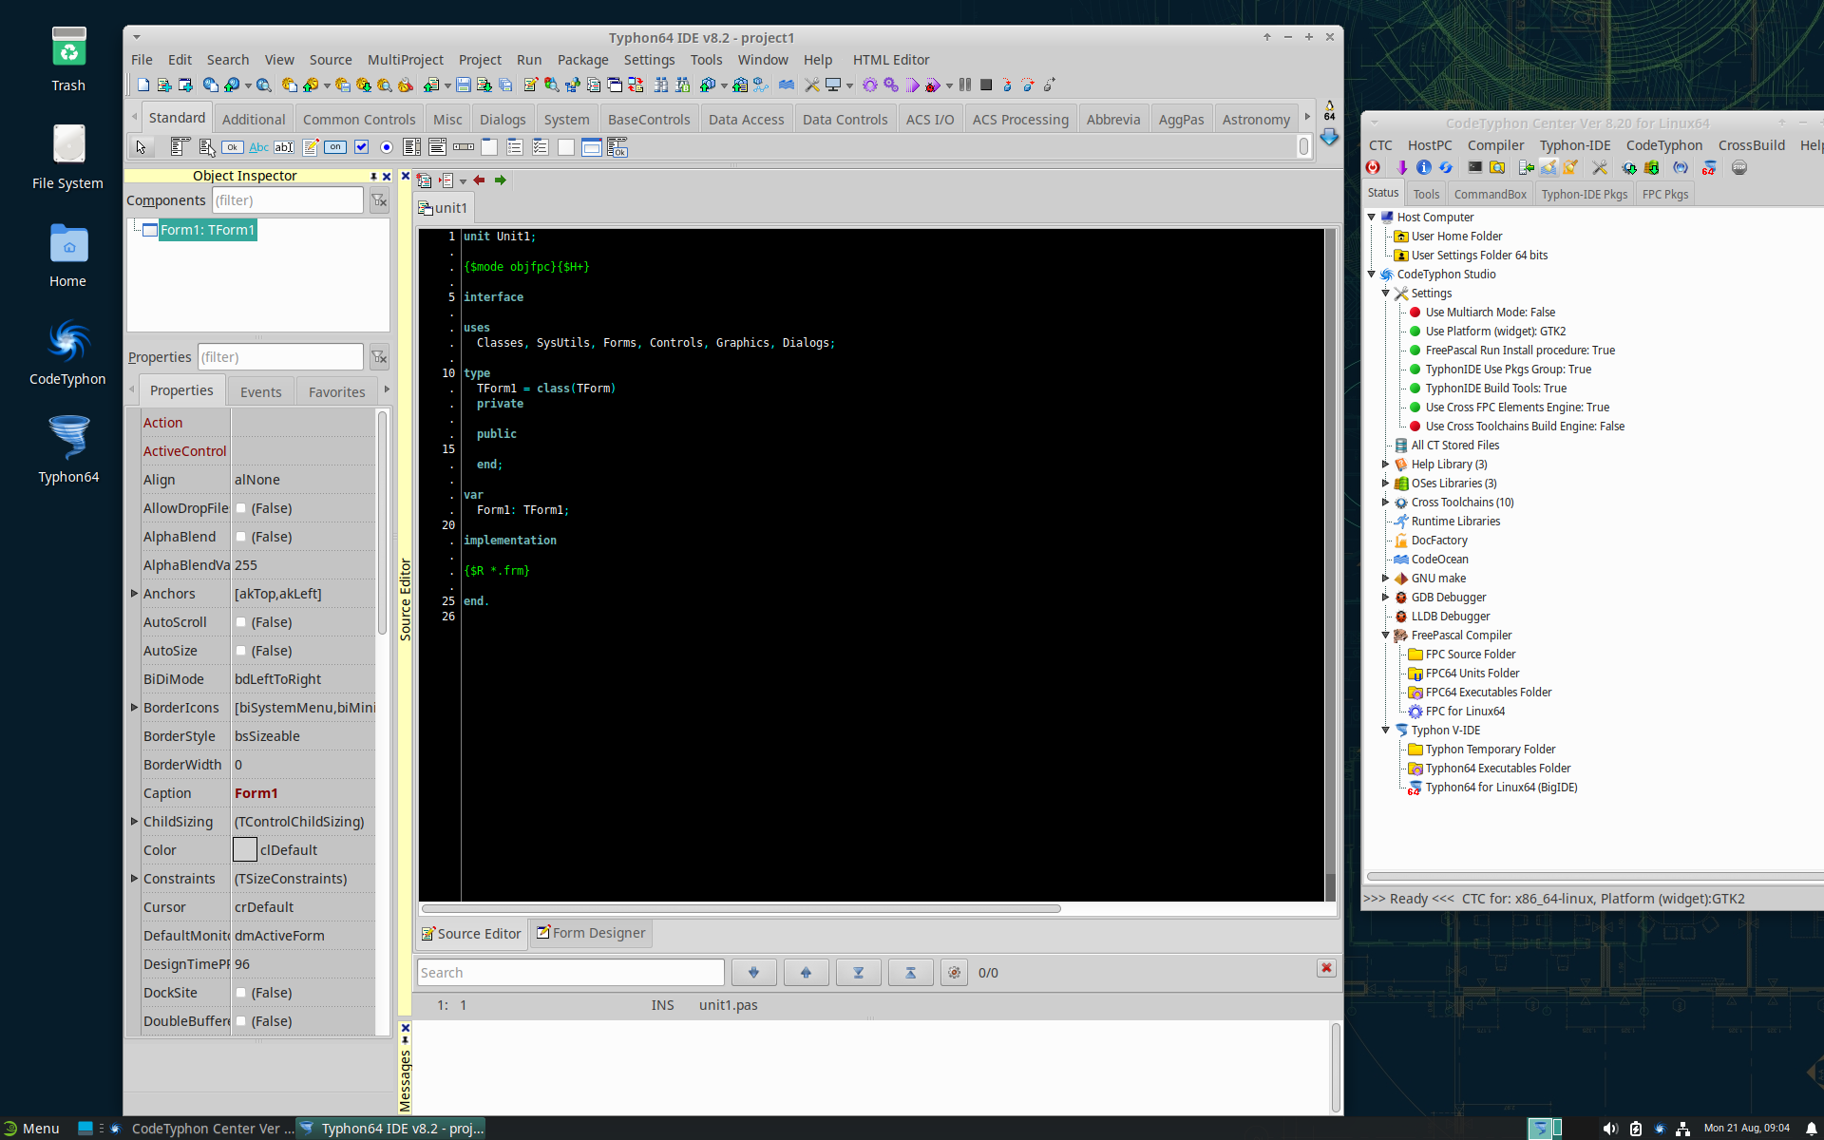1824x1140 pixels.
Task: Click the terminal console icon in CodeTyphon Center
Action: [1474, 168]
